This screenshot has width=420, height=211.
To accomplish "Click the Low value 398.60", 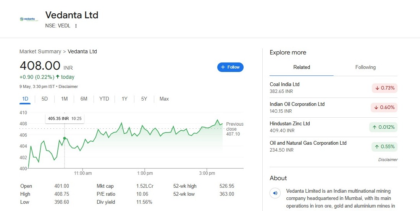I will point(61,202).
